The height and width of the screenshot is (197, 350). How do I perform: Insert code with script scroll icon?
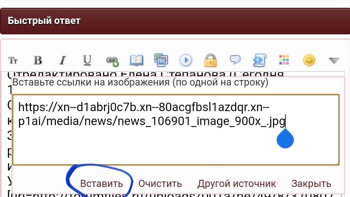coord(259,60)
